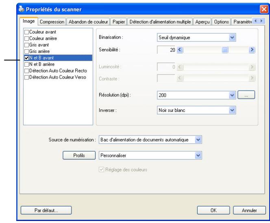Screen dimensions: 270x223
Task: Tick the Gris avant checkbox
Action: tap(26, 45)
